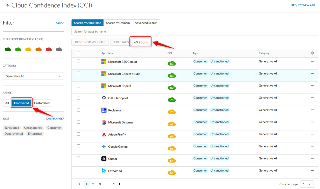This screenshot has width=320, height=189.
Task: Filter by Sanctioned tag
Action: point(12,128)
